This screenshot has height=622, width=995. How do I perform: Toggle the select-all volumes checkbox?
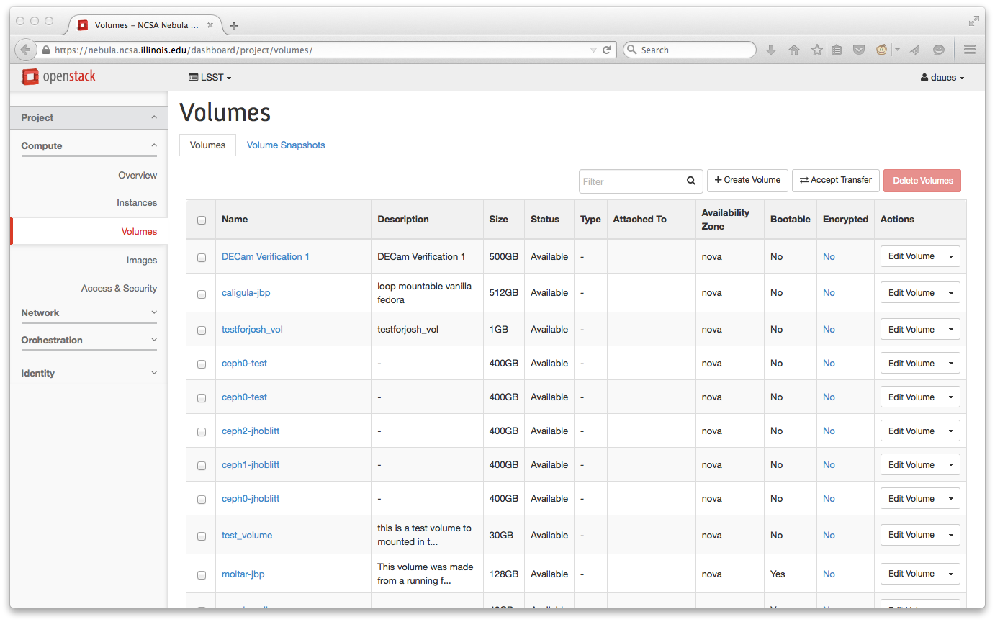[x=202, y=220]
